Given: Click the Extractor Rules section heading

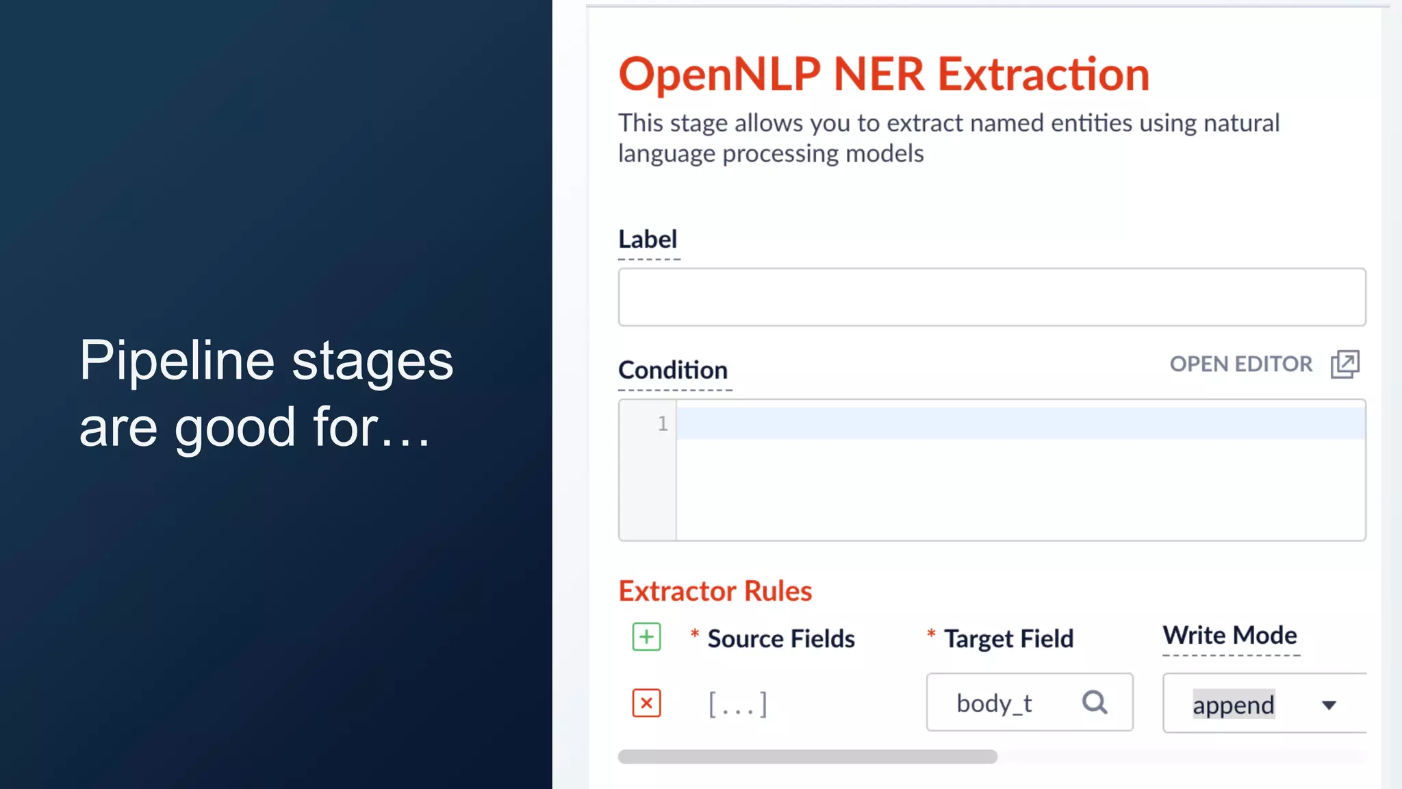Looking at the screenshot, I should pos(715,591).
